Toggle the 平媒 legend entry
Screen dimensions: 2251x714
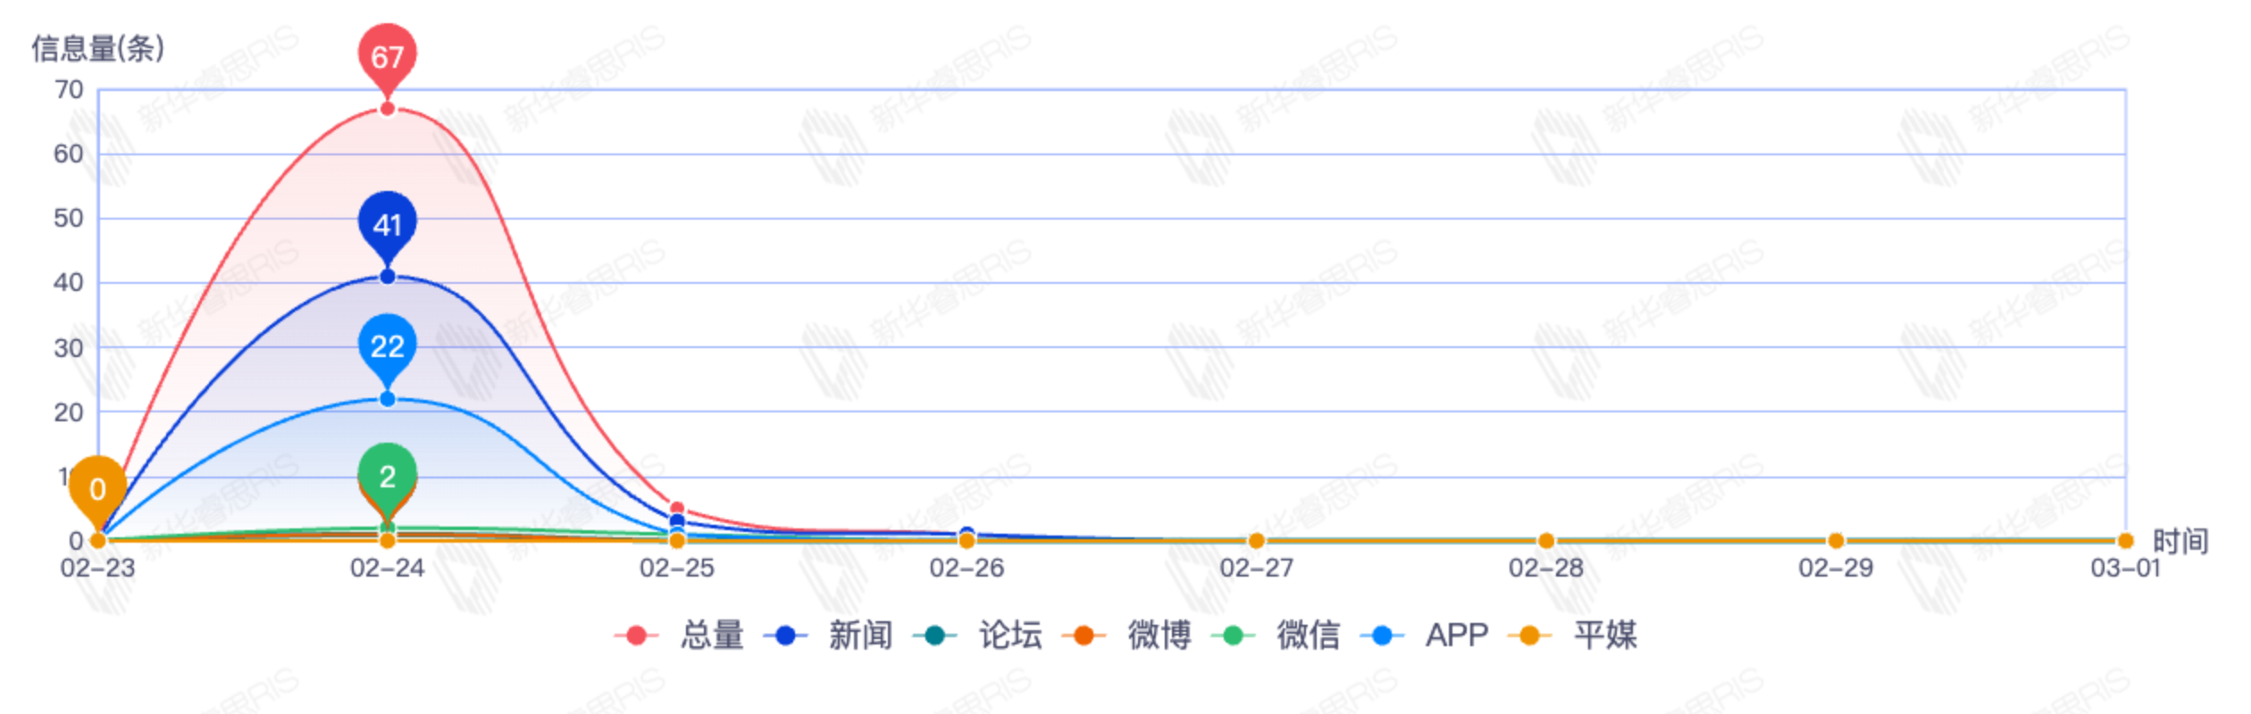click(x=1573, y=635)
